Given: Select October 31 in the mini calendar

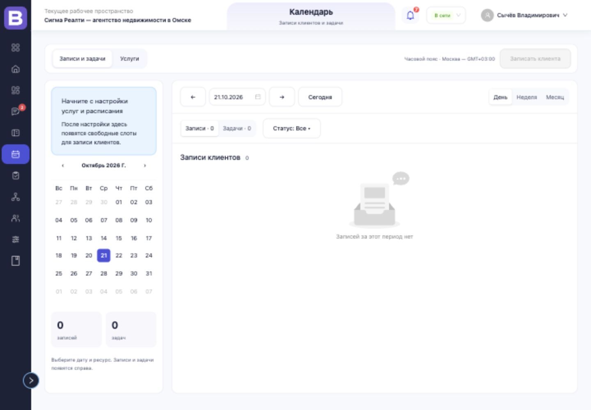Looking at the screenshot, I should pyautogui.click(x=149, y=273).
